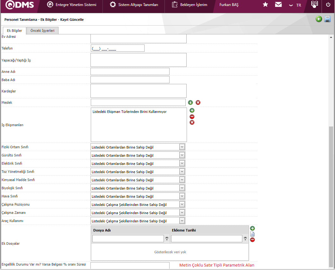Expand Kimyasal Madde Sınıfı dropdown
Image resolution: width=335 pixels, height=270 pixels.
[x=182, y=180]
